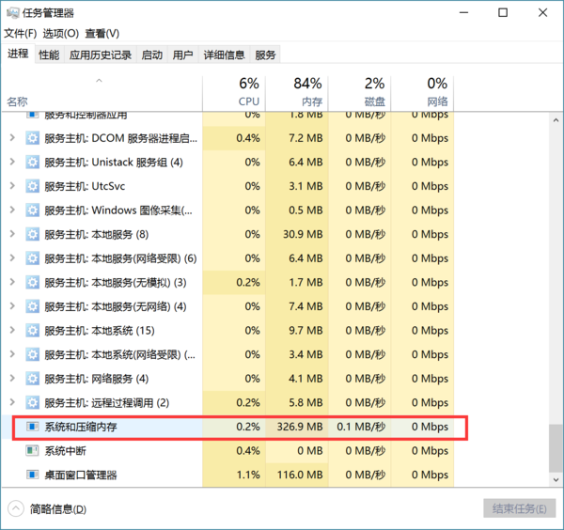Click gear icon of 本地服务(无网络) (4)
This screenshot has width=564, height=530.
coord(32,306)
